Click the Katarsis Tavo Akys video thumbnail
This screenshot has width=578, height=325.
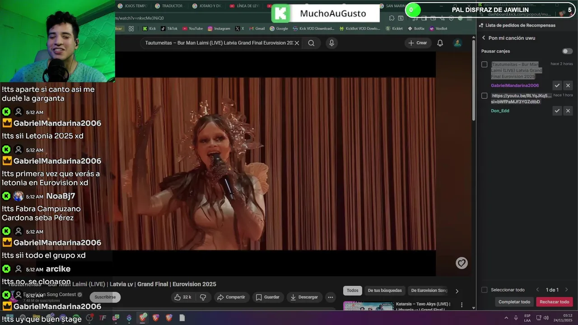(368, 306)
